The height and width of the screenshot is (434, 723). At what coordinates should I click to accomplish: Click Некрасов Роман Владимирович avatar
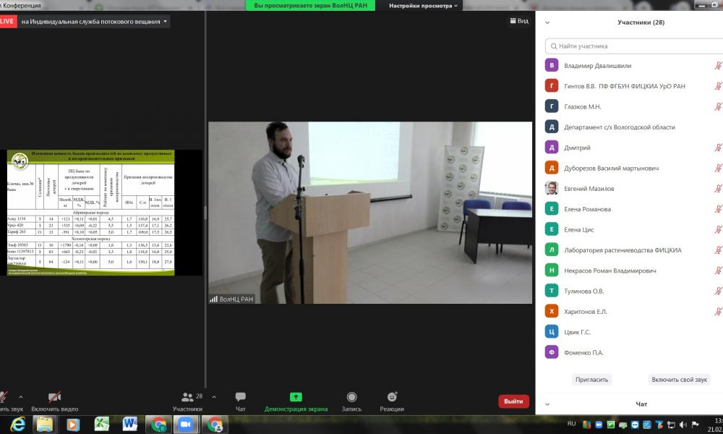pyautogui.click(x=552, y=271)
